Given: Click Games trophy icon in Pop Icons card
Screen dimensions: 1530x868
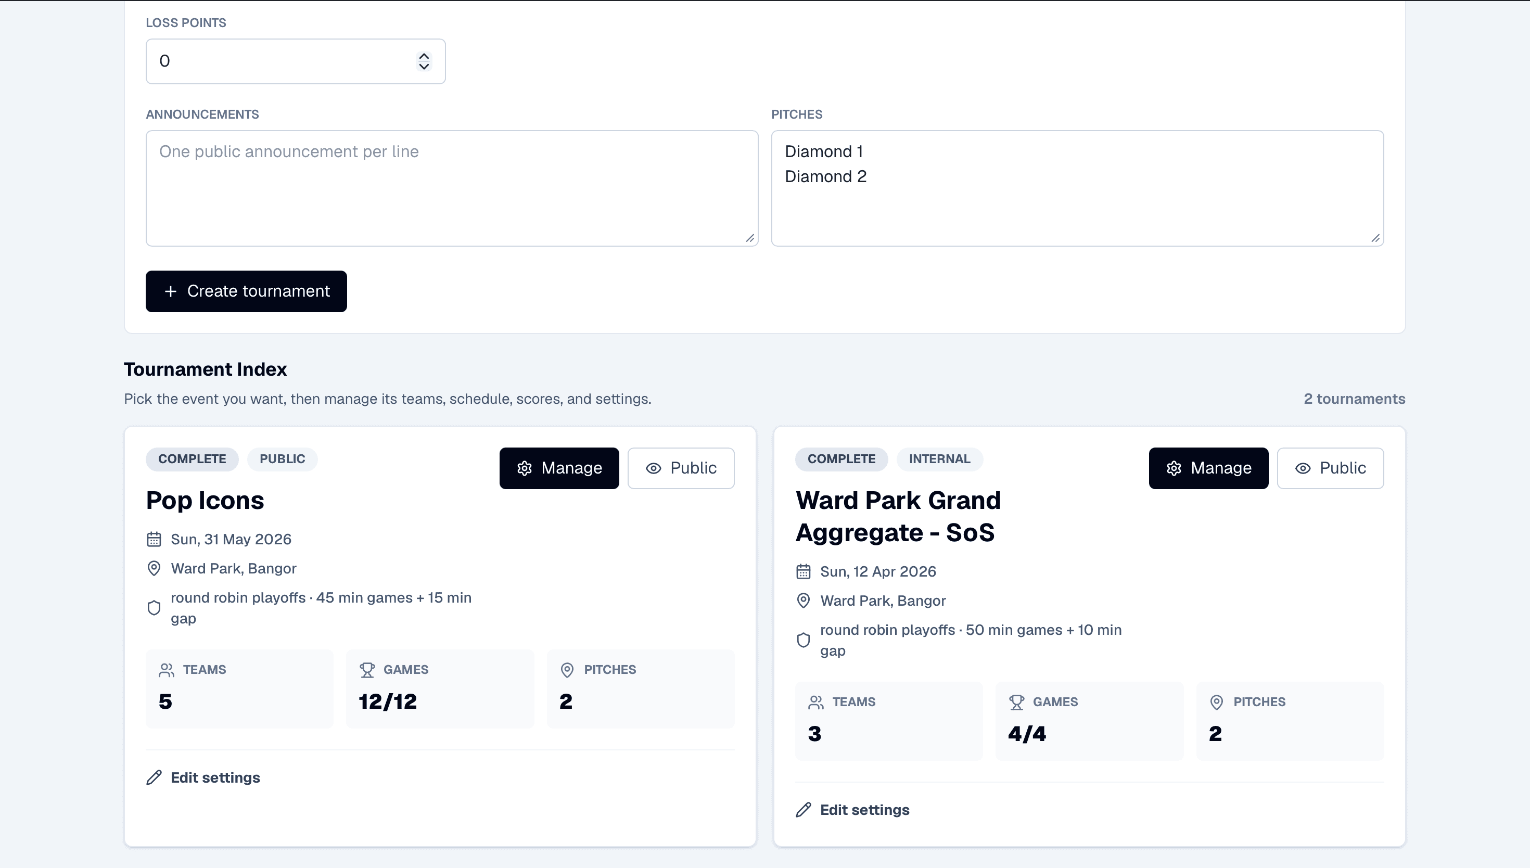Looking at the screenshot, I should tap(367, 670).
